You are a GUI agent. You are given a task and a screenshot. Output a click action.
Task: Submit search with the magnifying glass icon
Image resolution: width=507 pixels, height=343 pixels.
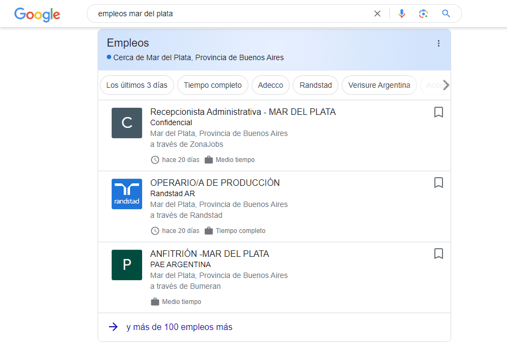(x=446, y=14)
